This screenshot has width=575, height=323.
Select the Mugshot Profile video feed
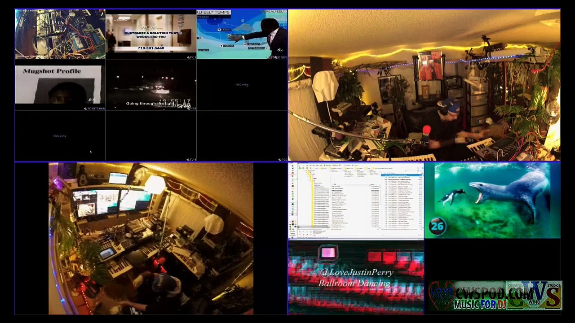[60, 85]
